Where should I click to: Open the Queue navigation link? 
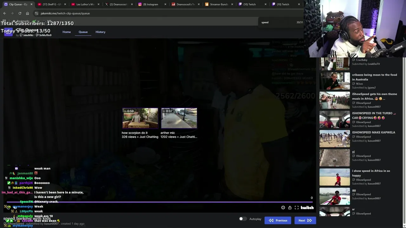[x=83, y=32]
